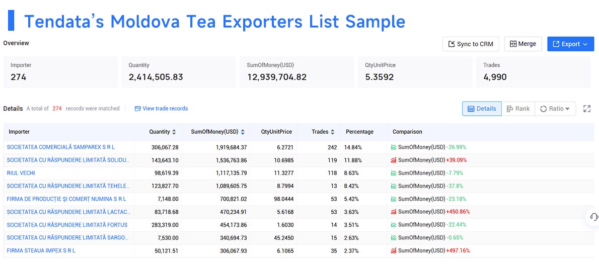This screenshot has width=599, height=264.
Task: Click the unit price 98.0444
Action: (x=284, y=199)
